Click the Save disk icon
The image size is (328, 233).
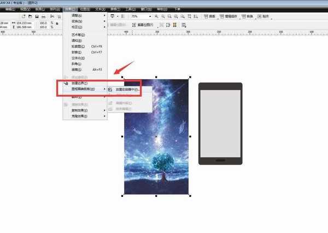click(x=36, y=17)
